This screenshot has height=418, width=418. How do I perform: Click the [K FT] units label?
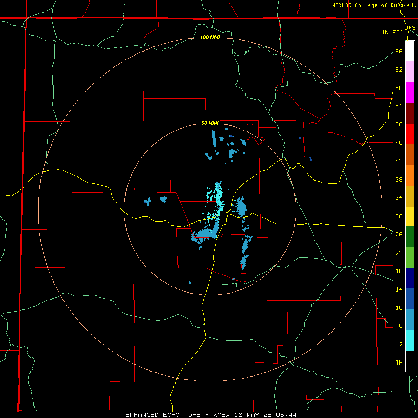point(392,32)
